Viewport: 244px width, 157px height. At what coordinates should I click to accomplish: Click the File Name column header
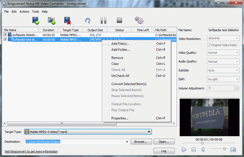pyautogui.click(x=21, y=30)
